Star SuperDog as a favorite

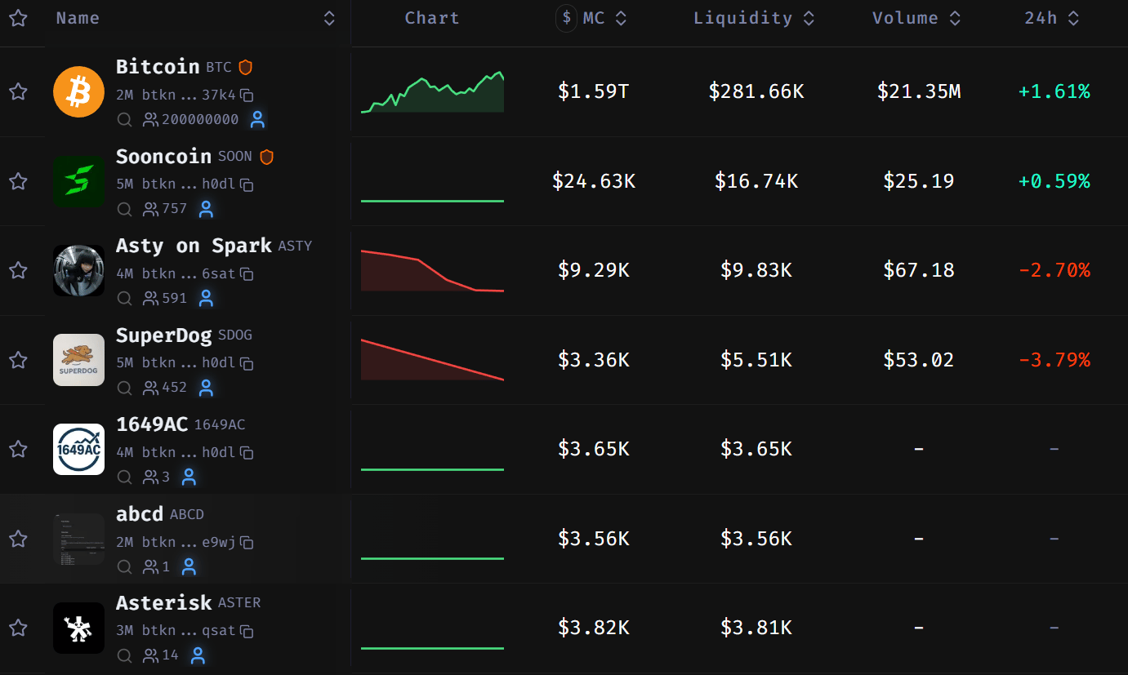[x=18, y=360]
